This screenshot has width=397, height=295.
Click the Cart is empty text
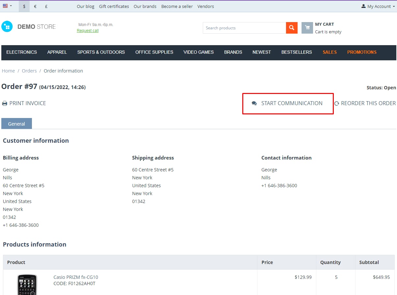click(328, 32)
